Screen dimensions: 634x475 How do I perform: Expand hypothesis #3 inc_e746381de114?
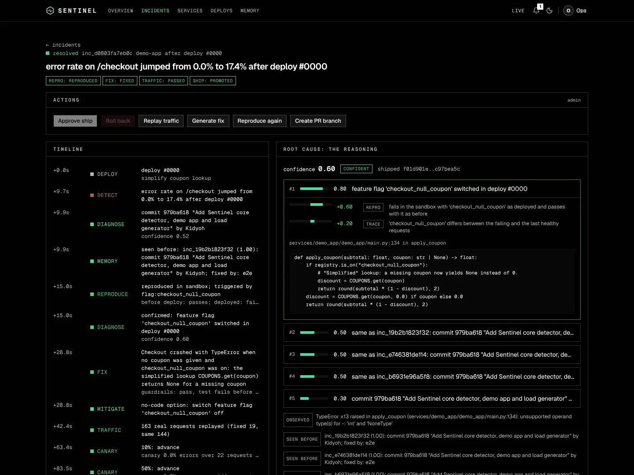(432, 354)
